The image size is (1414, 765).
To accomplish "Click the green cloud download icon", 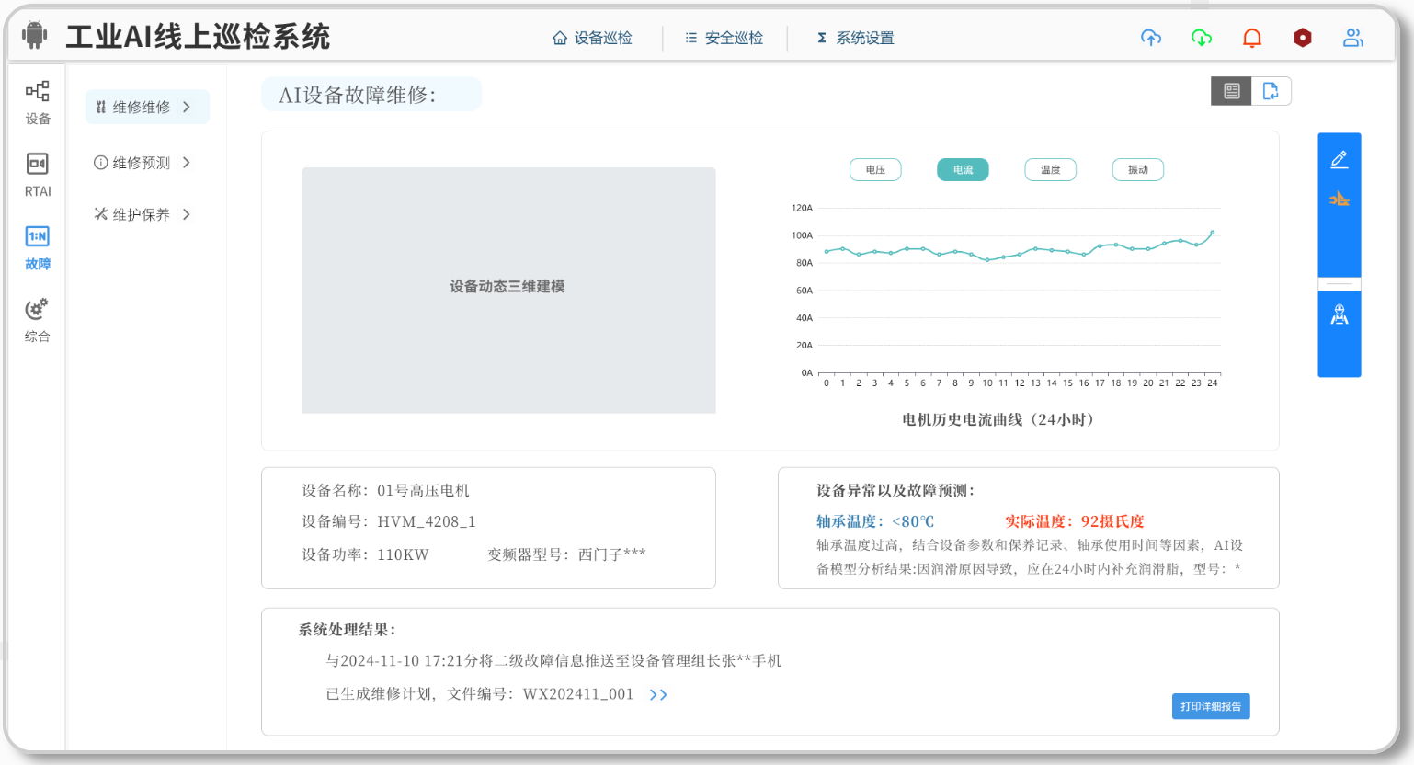I will pyautogui.click(x=1202, y=38).
